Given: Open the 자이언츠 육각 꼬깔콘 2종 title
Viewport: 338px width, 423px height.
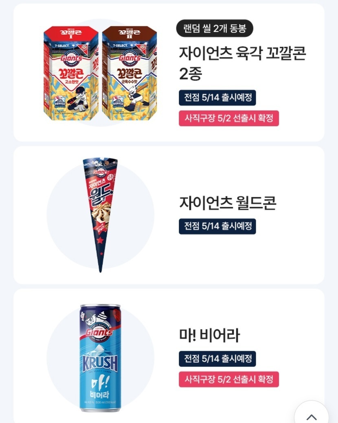Looking at the screenshot, I should [243, 63].
